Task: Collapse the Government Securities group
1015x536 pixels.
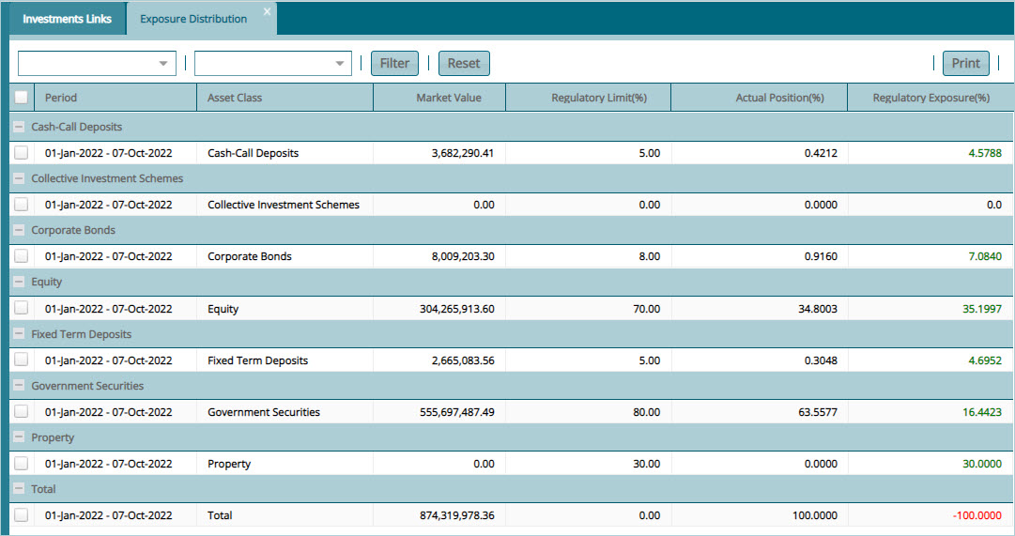Action: 19,385
